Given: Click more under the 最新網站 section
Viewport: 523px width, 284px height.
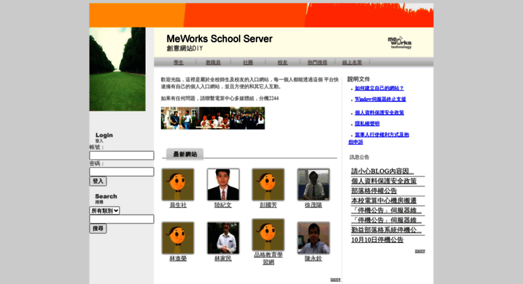Looking at the screenshot, I should [336, 279].
